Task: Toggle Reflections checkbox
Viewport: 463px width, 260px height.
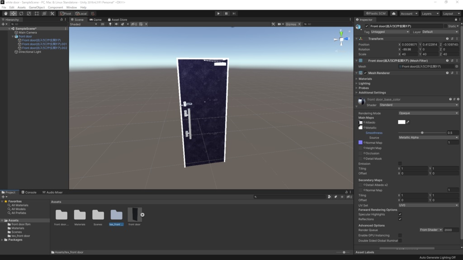Action: click(x=400, y=219)
